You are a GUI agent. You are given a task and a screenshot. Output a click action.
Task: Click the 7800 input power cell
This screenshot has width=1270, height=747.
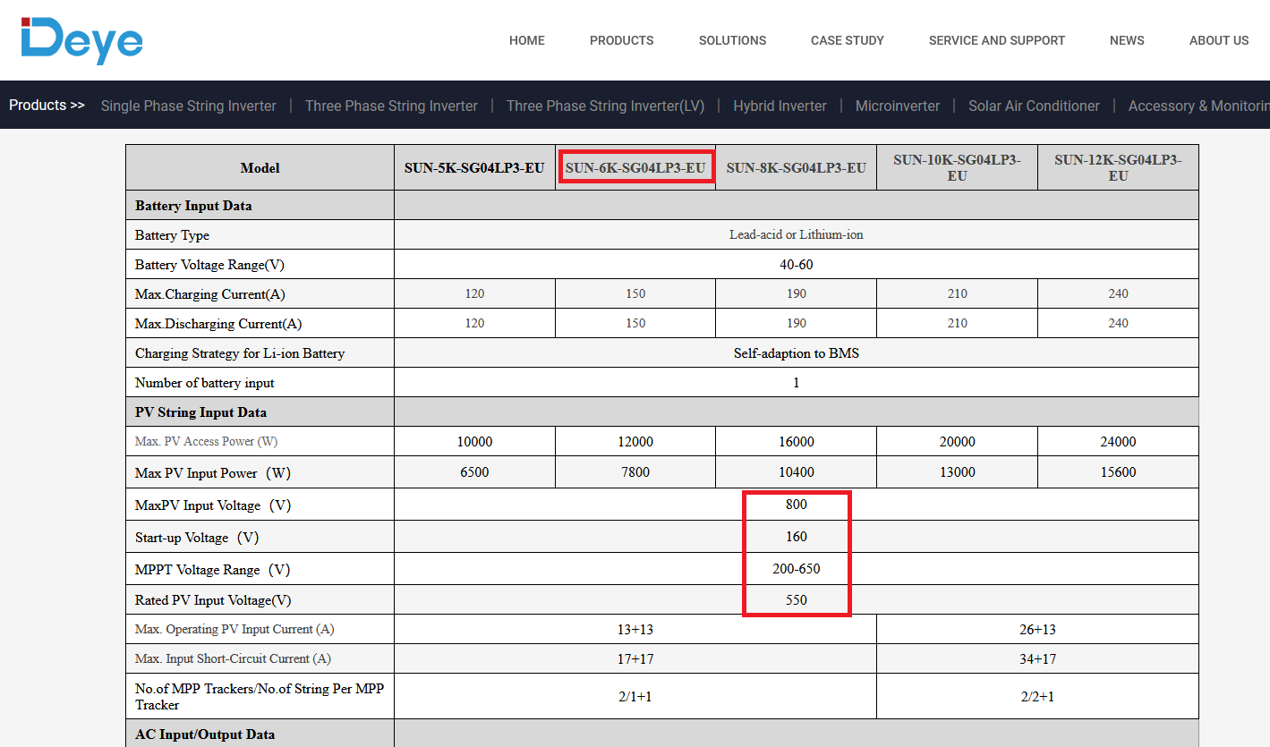(x=635, y=472)
